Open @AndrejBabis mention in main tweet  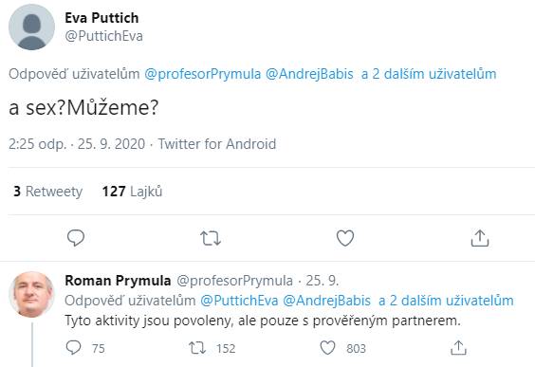pyautogui.click(x=309, y=74)
